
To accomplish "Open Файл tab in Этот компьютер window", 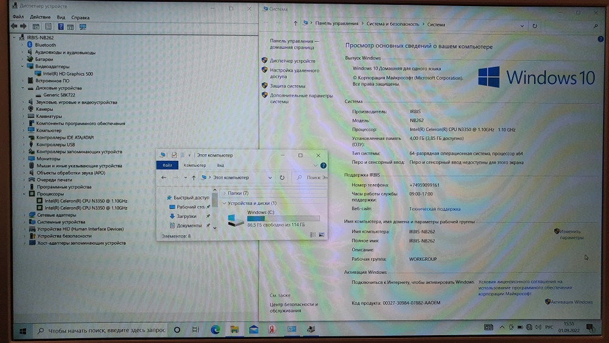I will coord(167,165).
